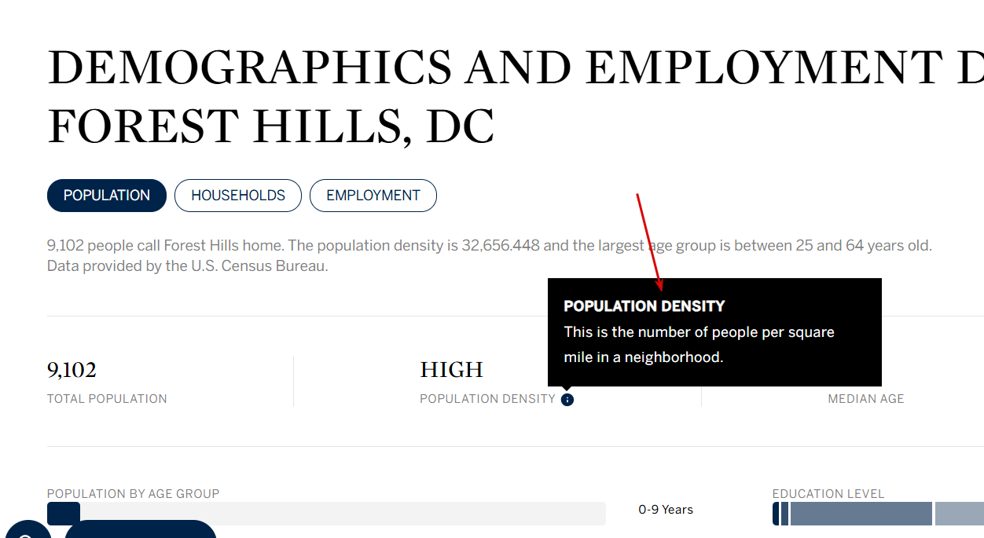This screenshot has width=984, height=538.
Task: Click the info icon beside Population Density
Action: (x=567, y=400)
